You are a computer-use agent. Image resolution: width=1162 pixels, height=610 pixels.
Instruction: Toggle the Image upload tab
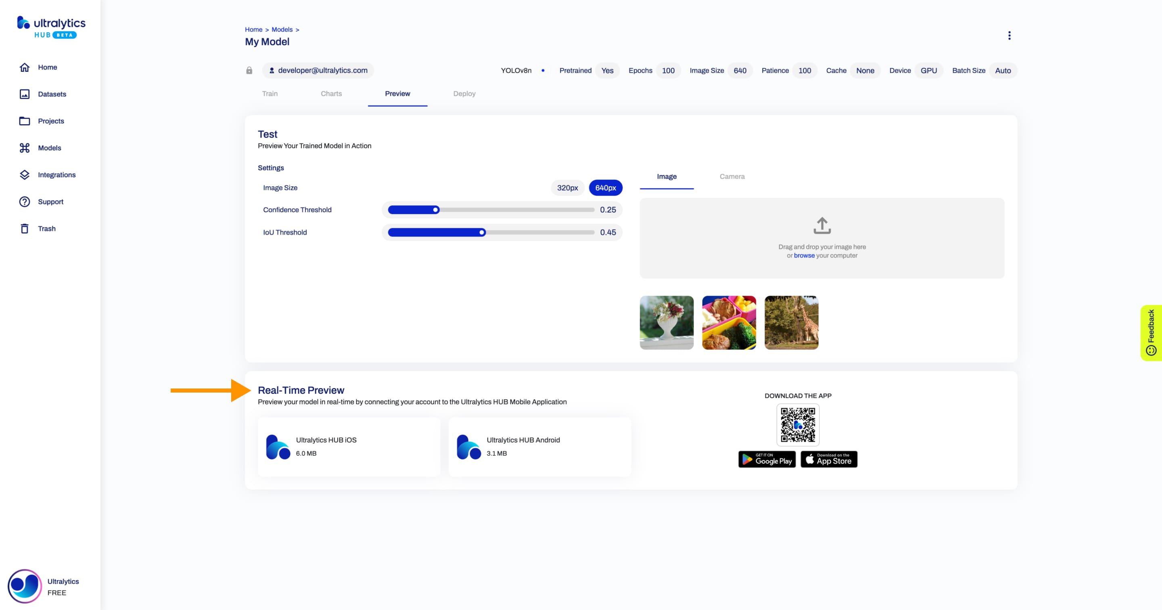[666, 176]
